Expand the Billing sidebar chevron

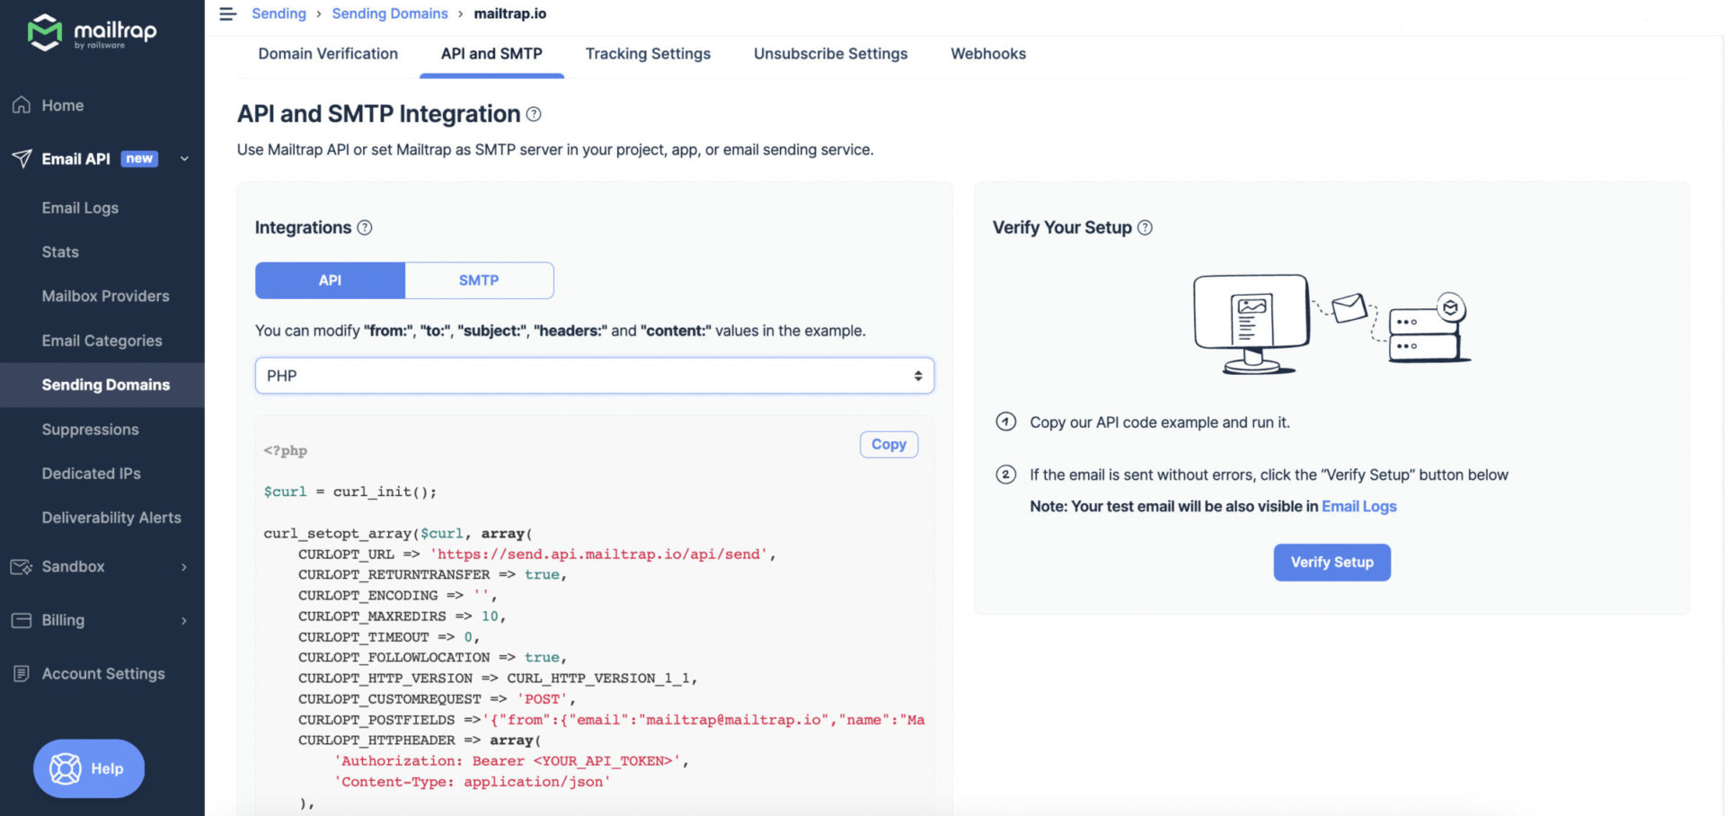point(185,620)
